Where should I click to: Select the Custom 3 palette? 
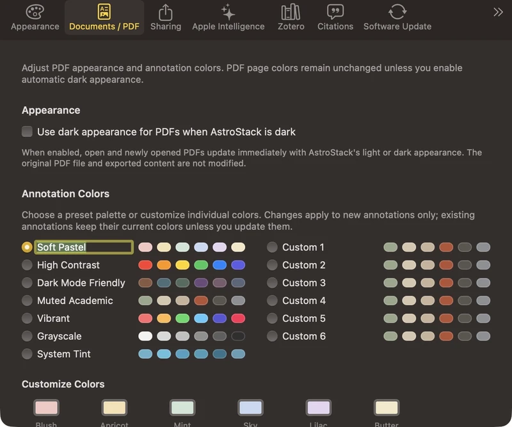pyautogui.click(x=273, y=282)
